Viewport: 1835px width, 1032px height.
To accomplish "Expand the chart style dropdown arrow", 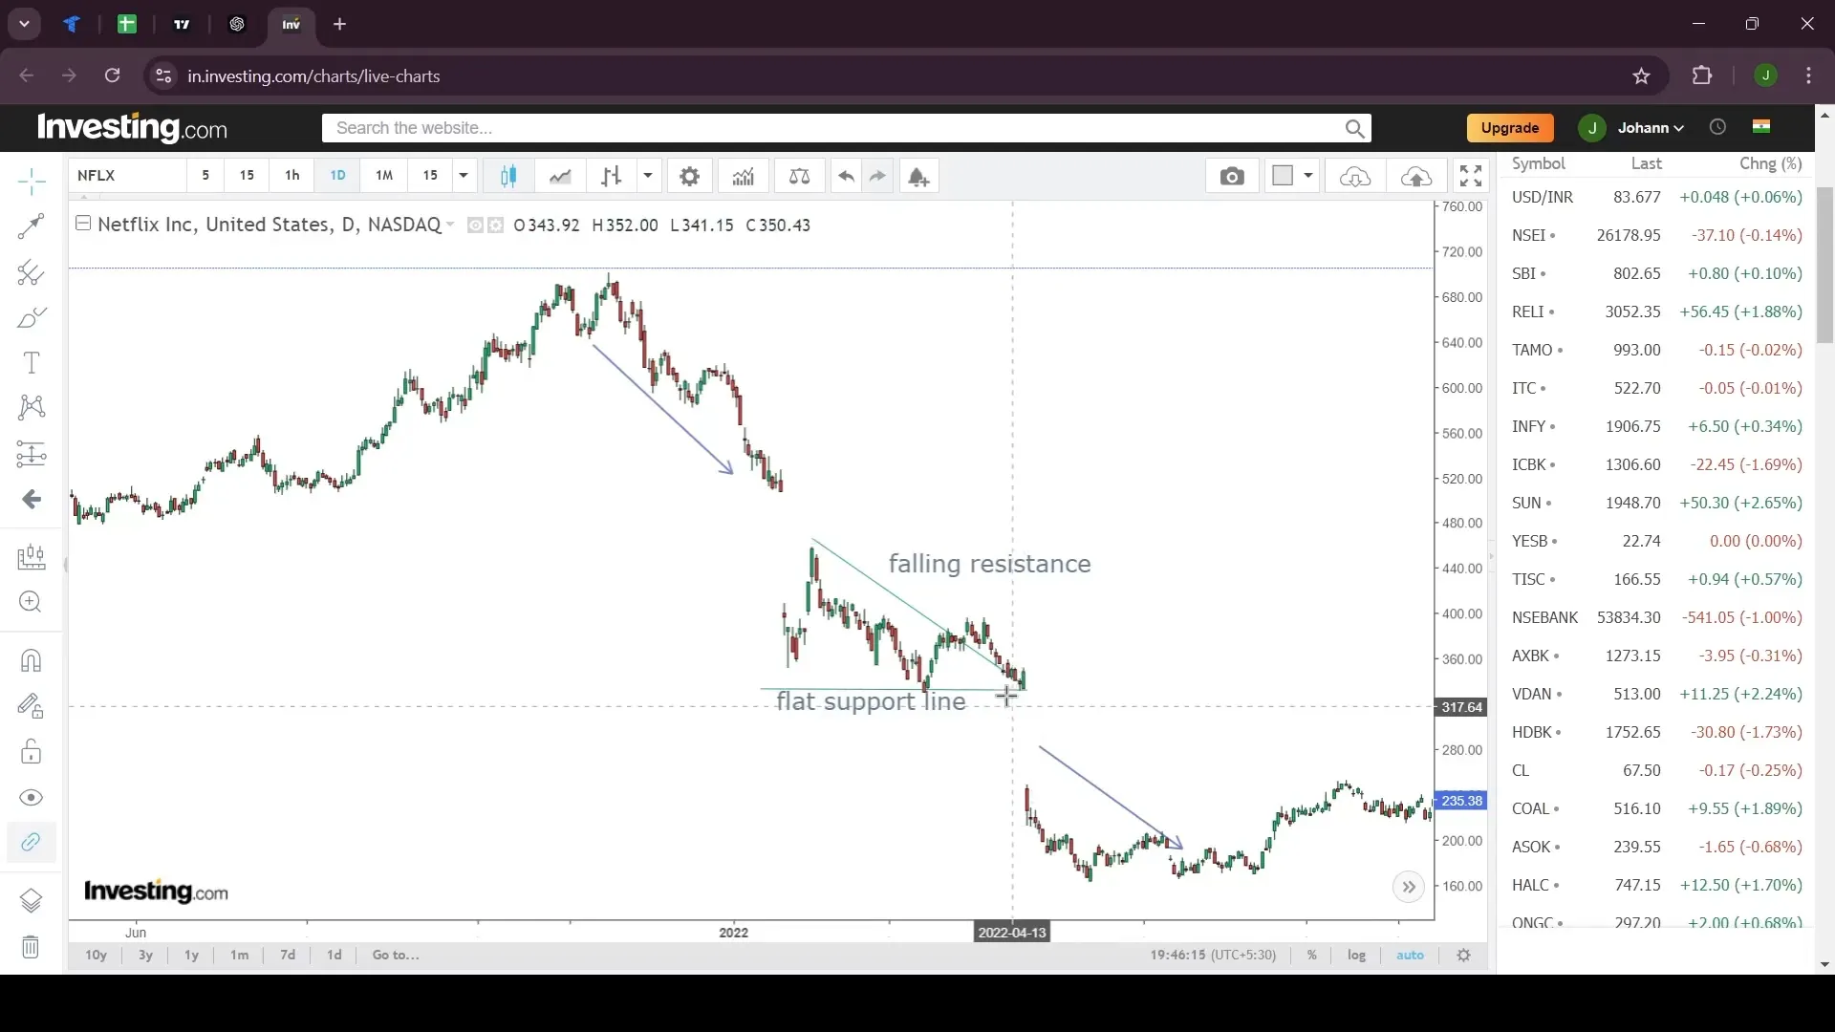I will 648,176.
